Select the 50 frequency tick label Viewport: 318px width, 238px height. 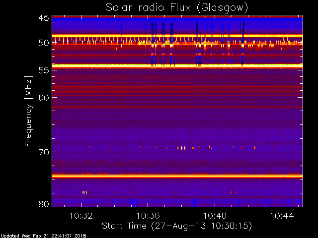tap(44, 43)
